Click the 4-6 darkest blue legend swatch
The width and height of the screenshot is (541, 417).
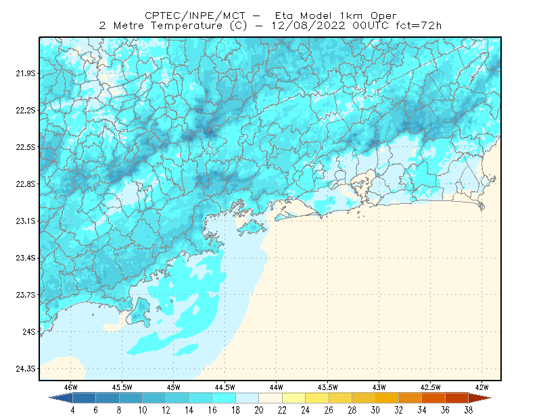point(84,398)
